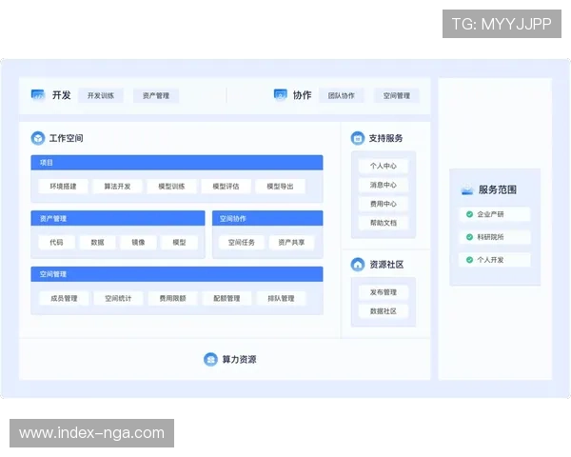Click the 支持服务 heading text
This screenshot has width=571, height=457.
pyautogui.click(x=385, y=138)
